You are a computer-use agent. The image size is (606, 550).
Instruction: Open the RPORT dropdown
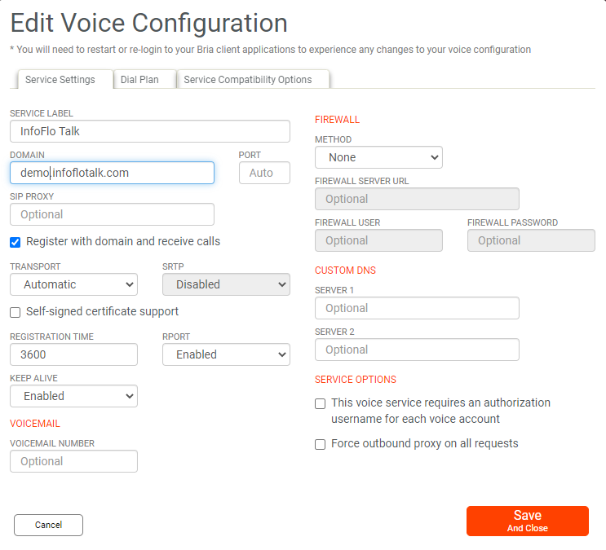tap(226, 354)
